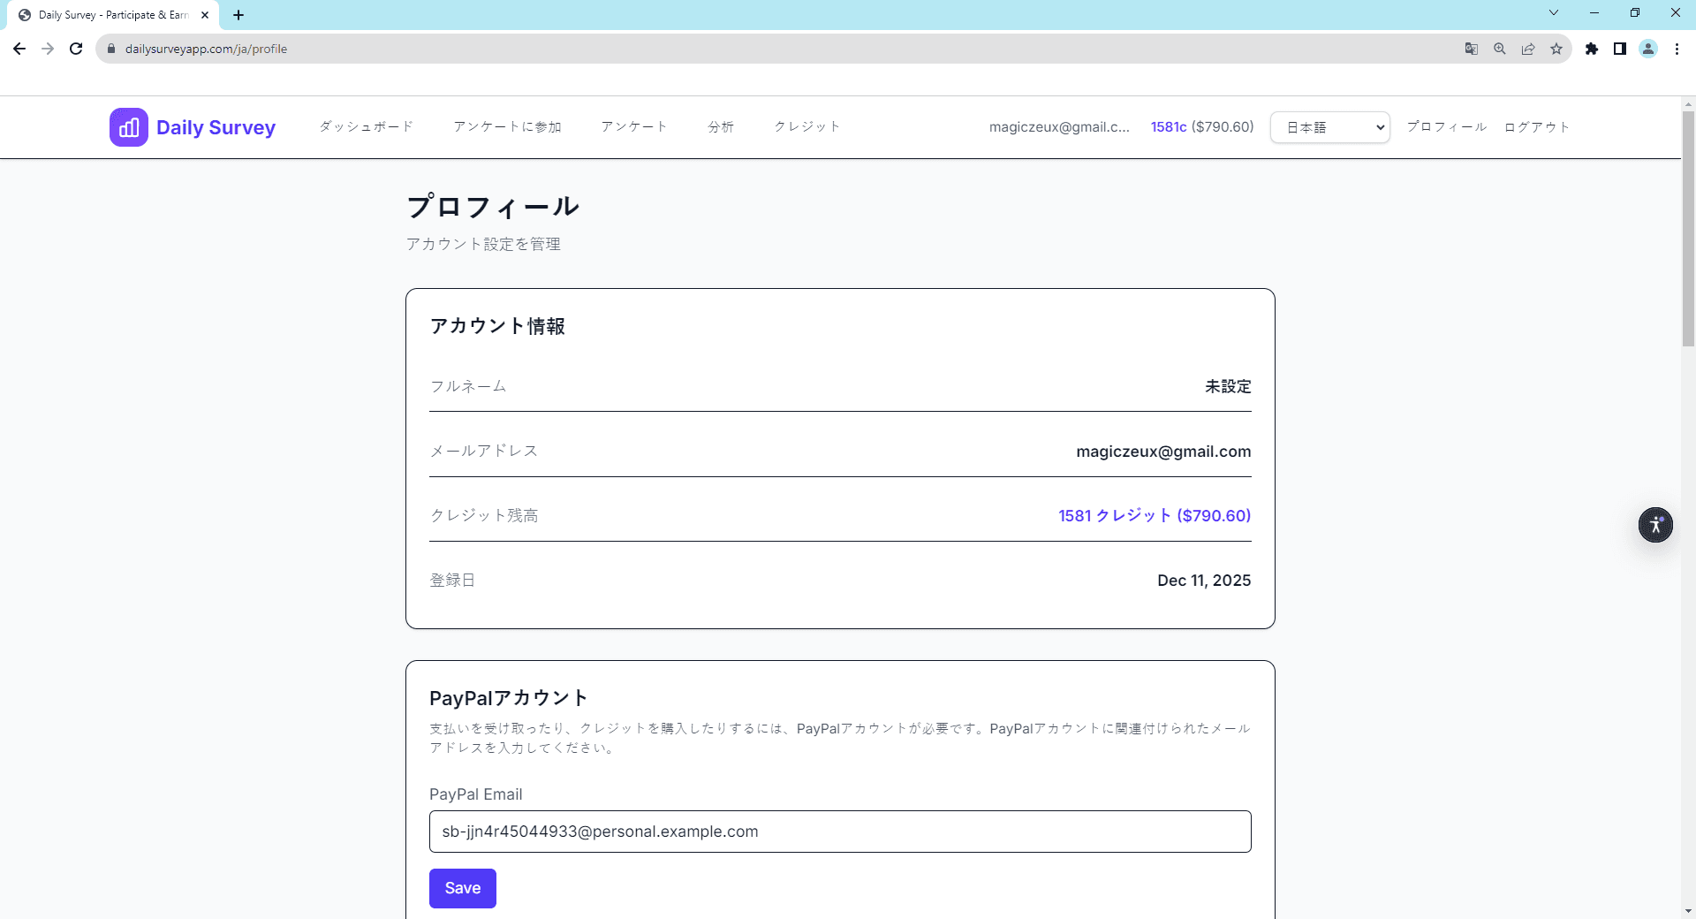Viewport: 1696px width, 919px height.
Task: Open the 日本語 language selector
Action: pyautogui.click(x=1329, y=126)
